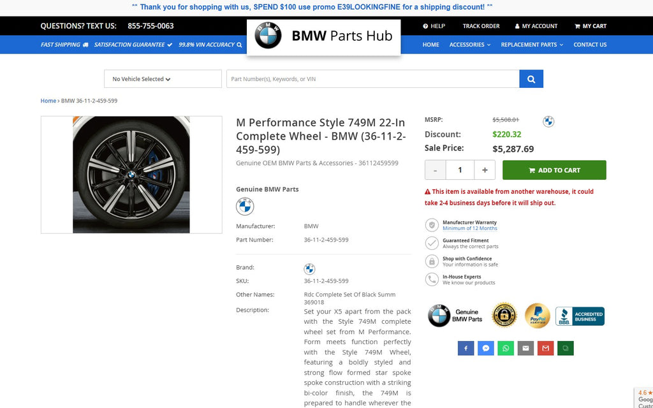
Task: Share the product via WhatsApp
Action: pos(506,349)
